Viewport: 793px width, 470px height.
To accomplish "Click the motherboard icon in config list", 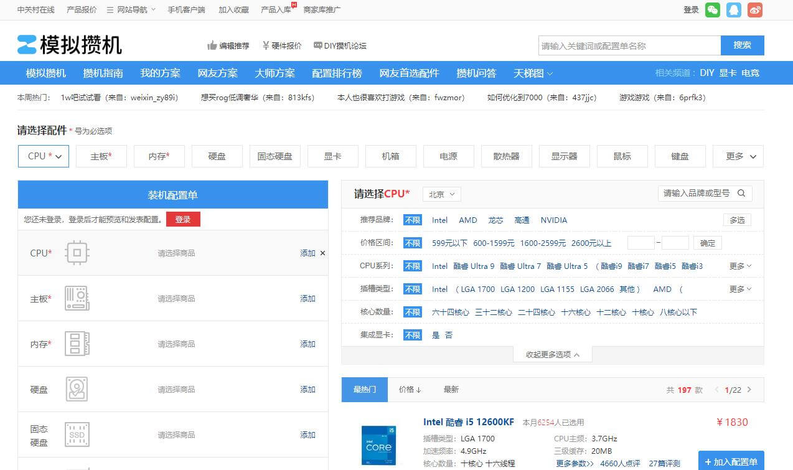I will [77, 298].
